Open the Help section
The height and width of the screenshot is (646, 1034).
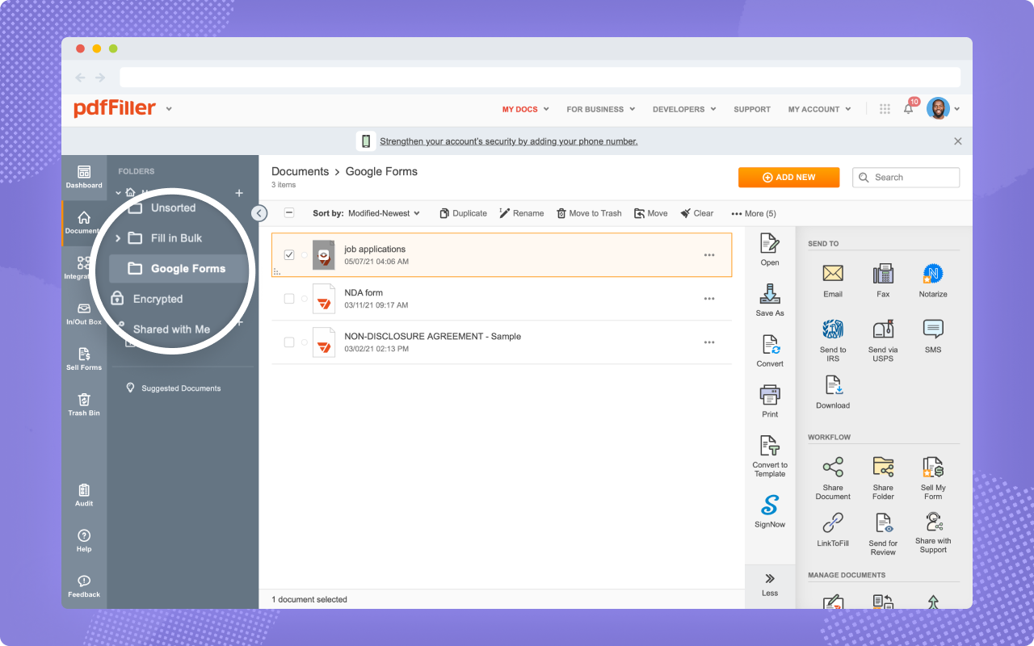84,540
